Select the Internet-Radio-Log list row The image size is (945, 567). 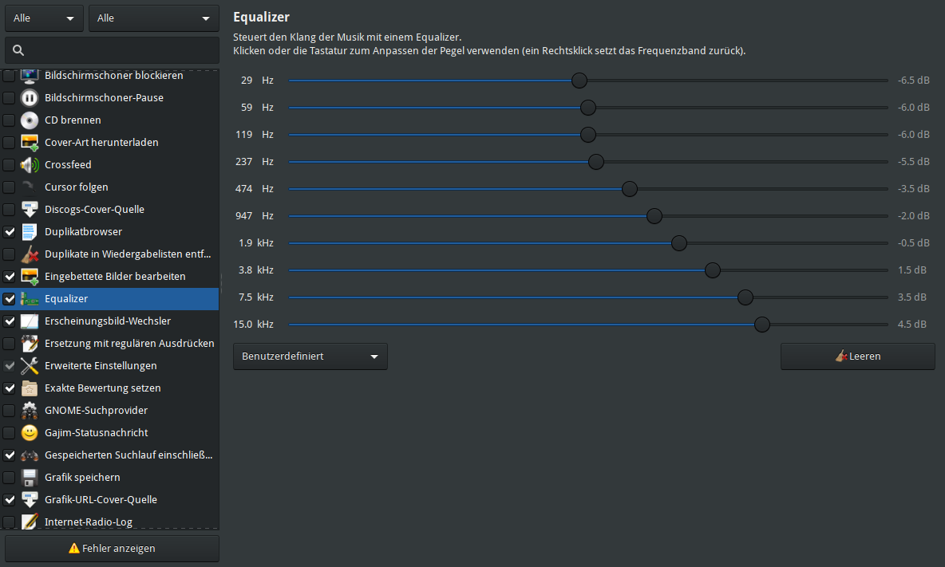point(109,521)
